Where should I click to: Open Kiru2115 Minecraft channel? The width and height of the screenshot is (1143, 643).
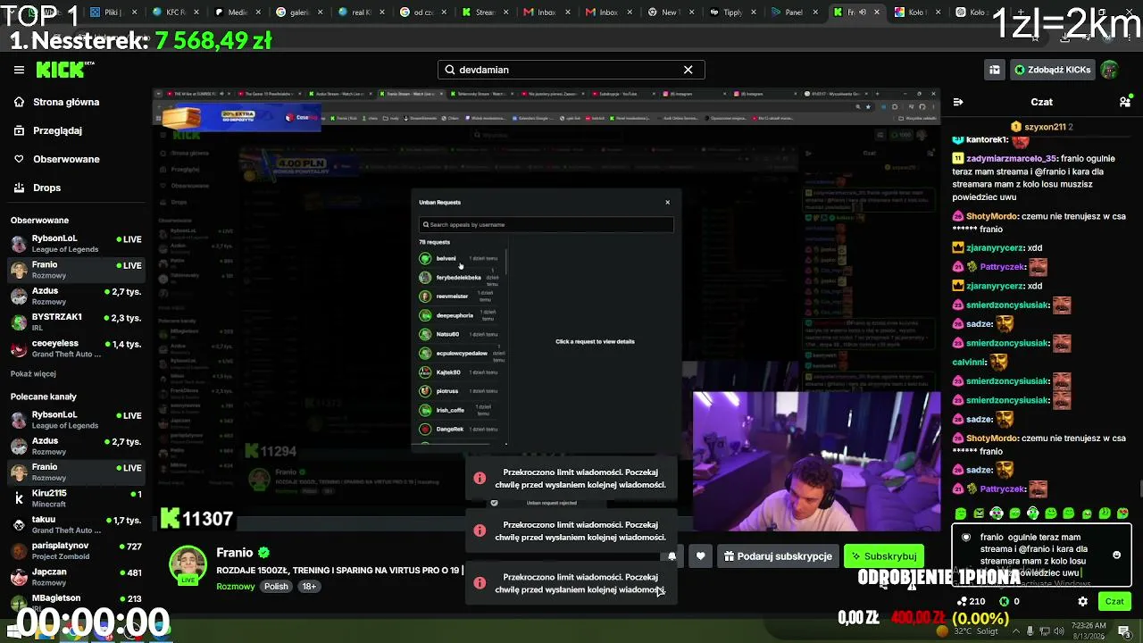click(75, 498)
